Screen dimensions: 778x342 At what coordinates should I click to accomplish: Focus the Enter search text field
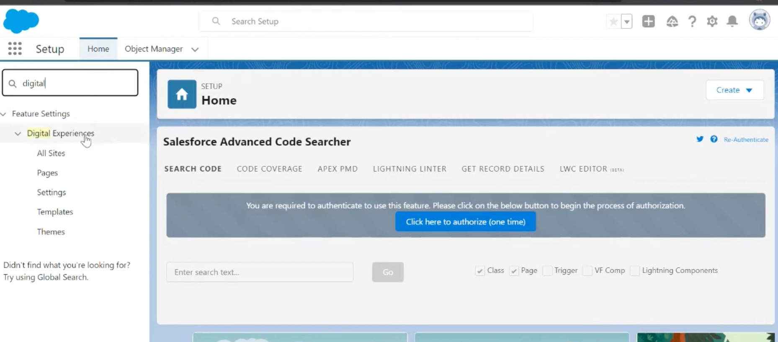coord(260,272)
